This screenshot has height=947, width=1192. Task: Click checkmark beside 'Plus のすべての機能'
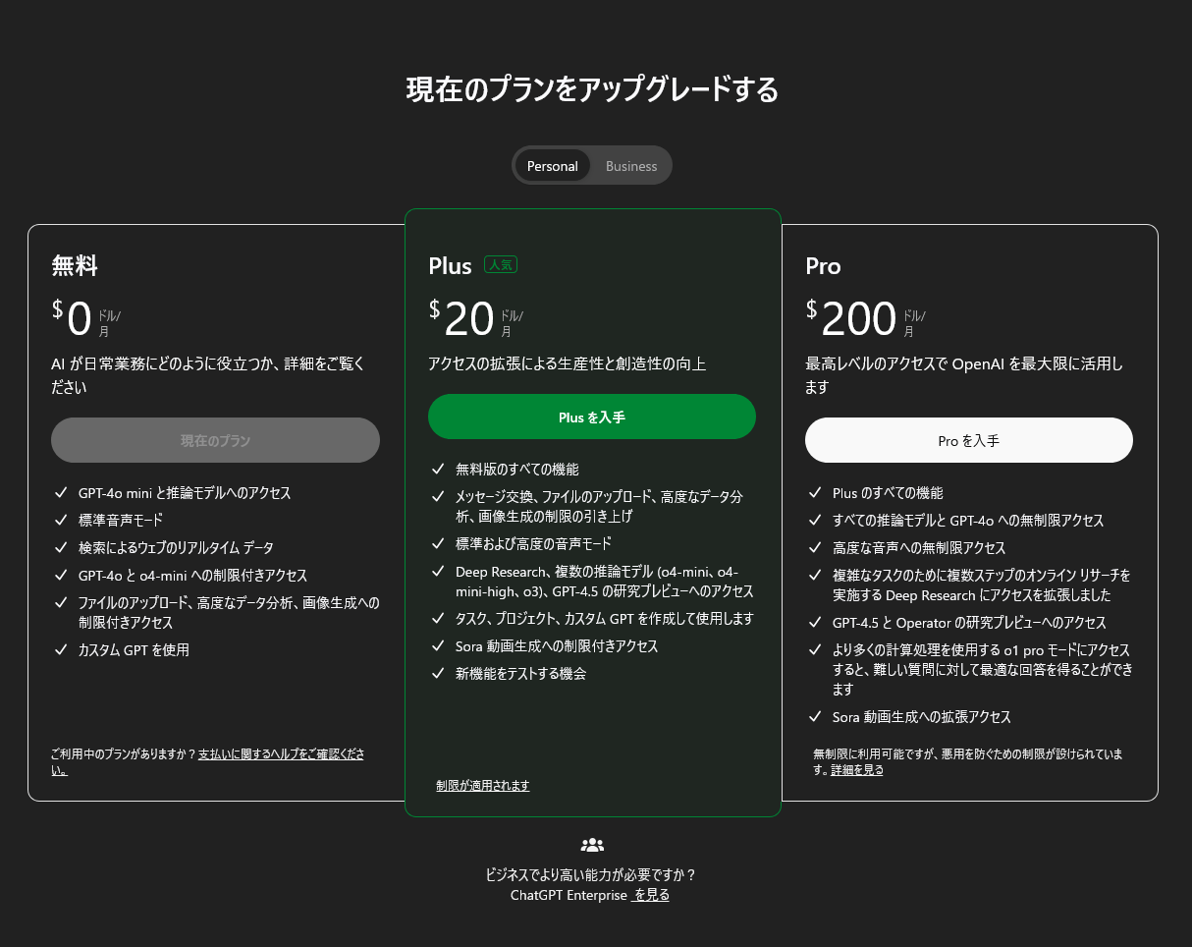[x=815, y=493]
